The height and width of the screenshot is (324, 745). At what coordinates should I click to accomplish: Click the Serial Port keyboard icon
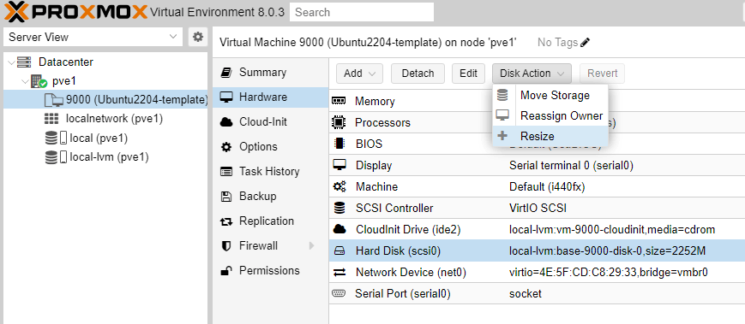pyautogui.click(x=339, y=294)
